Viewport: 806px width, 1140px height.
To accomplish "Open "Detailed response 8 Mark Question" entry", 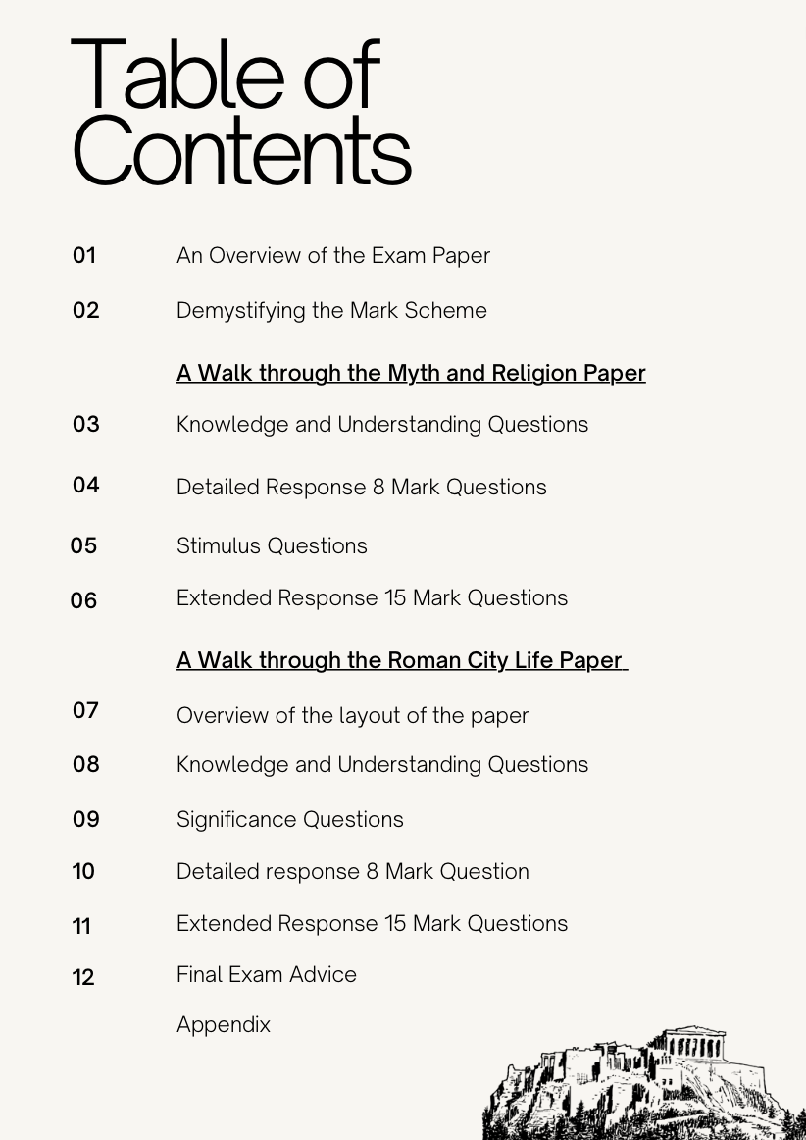I will [352, 872].
